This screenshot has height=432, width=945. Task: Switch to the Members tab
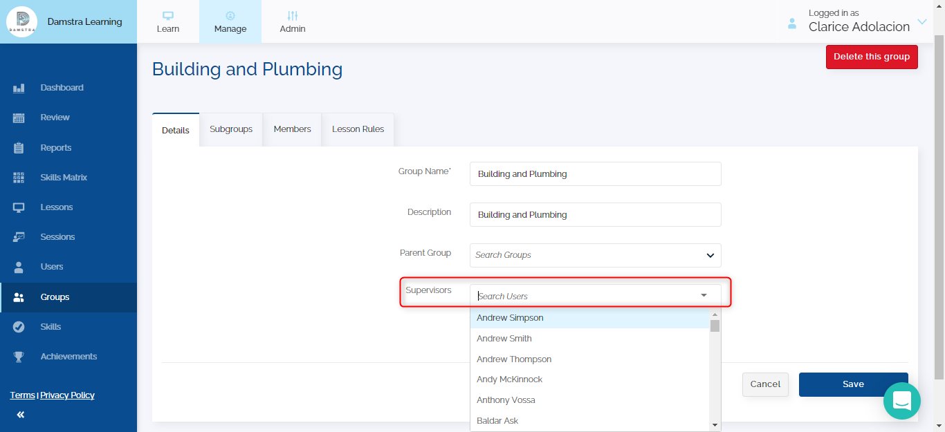click(x=292, y=129)
